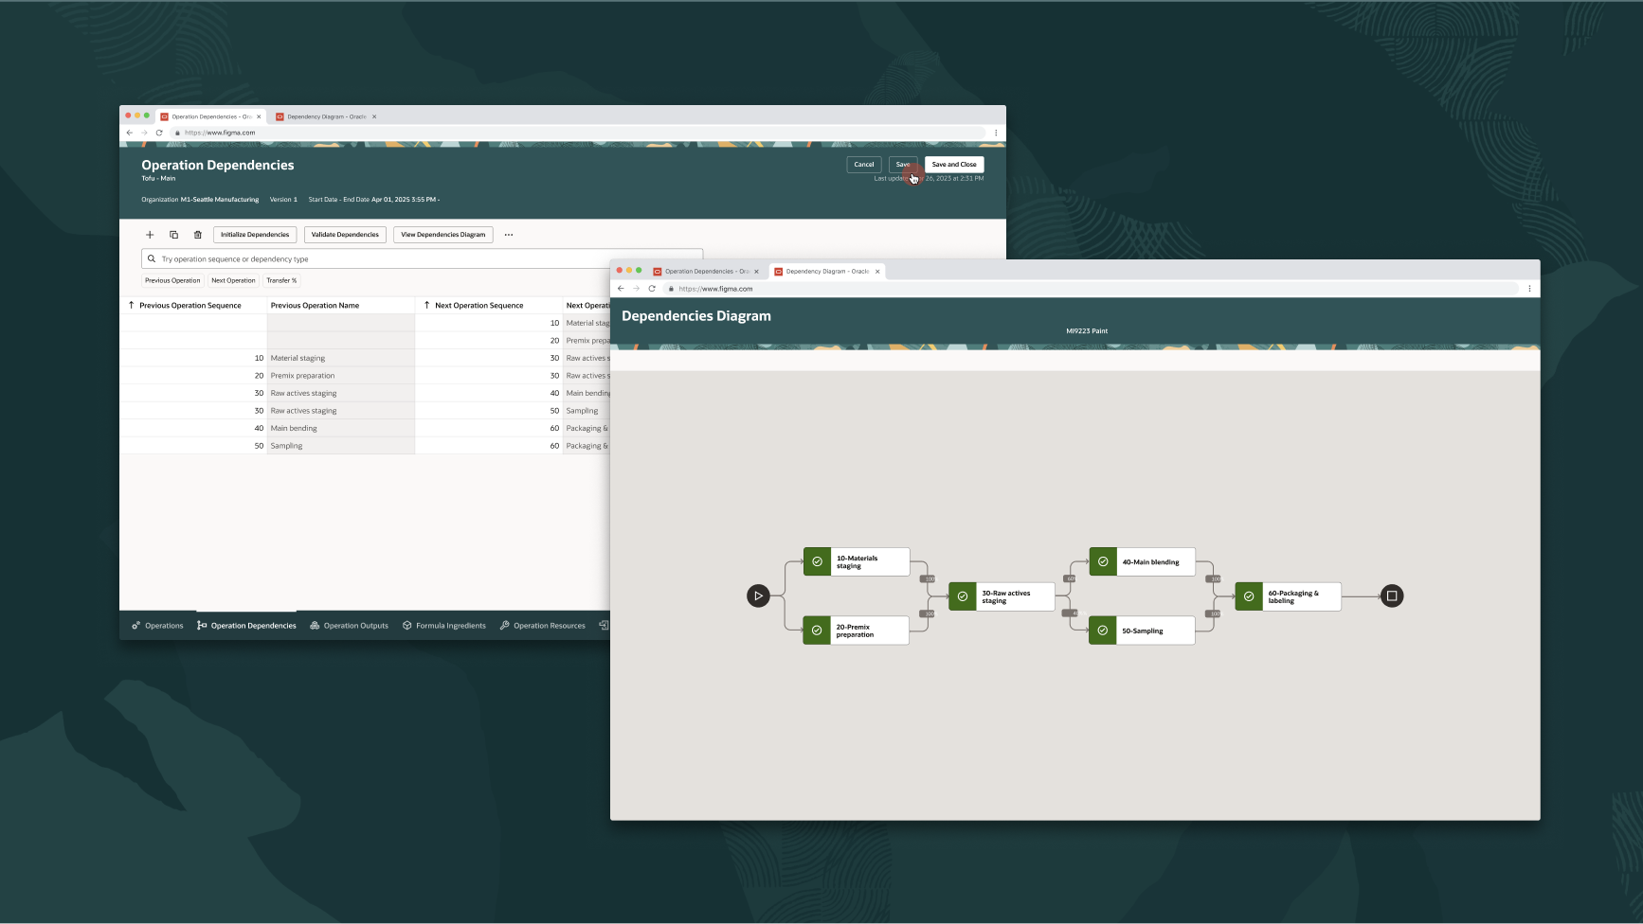This screenshot has width=1643, height=924.
Task: Sort by Previous Operation Sequence arrow
Action: coord(131,305)
